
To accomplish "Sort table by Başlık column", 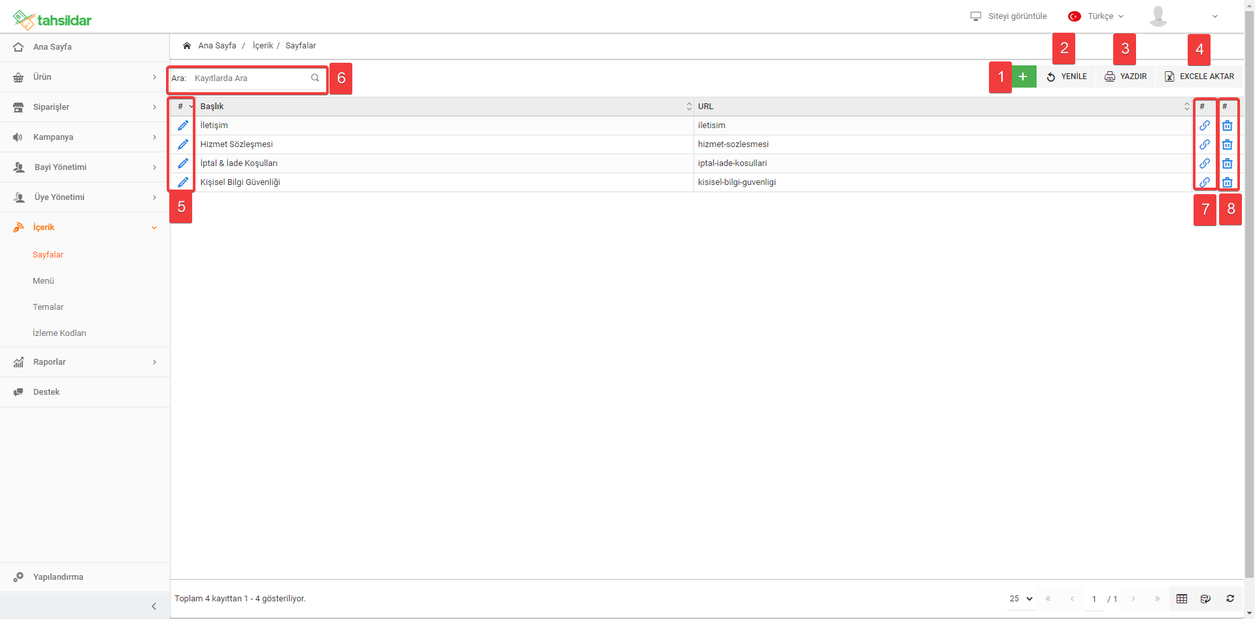I will (x=444, y=107).
